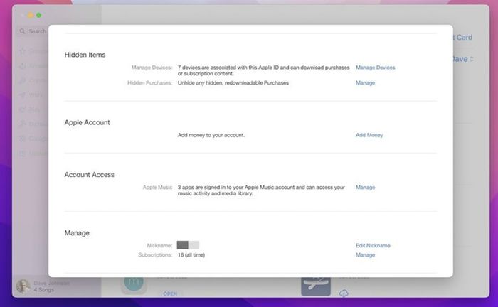Click the magnifying glass search icon
This screenshot has height=307, width=498.
point(22,31)
